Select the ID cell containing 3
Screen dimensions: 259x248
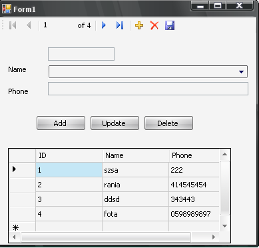click(x=69, y=199)
